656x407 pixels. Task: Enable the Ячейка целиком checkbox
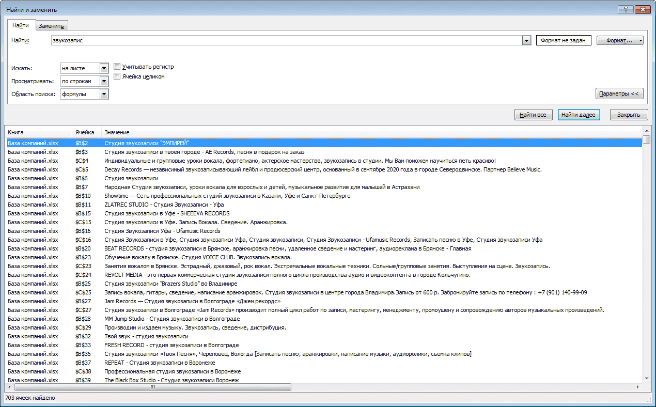pos(117,76)
